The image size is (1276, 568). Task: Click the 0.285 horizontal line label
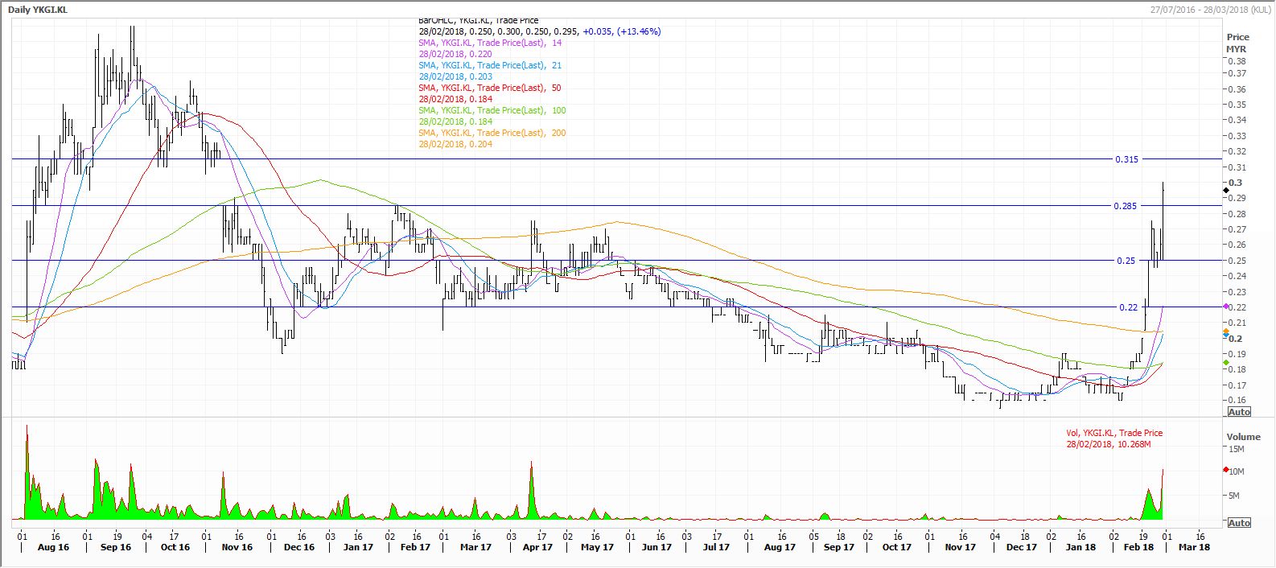(x=1125, y=206)
